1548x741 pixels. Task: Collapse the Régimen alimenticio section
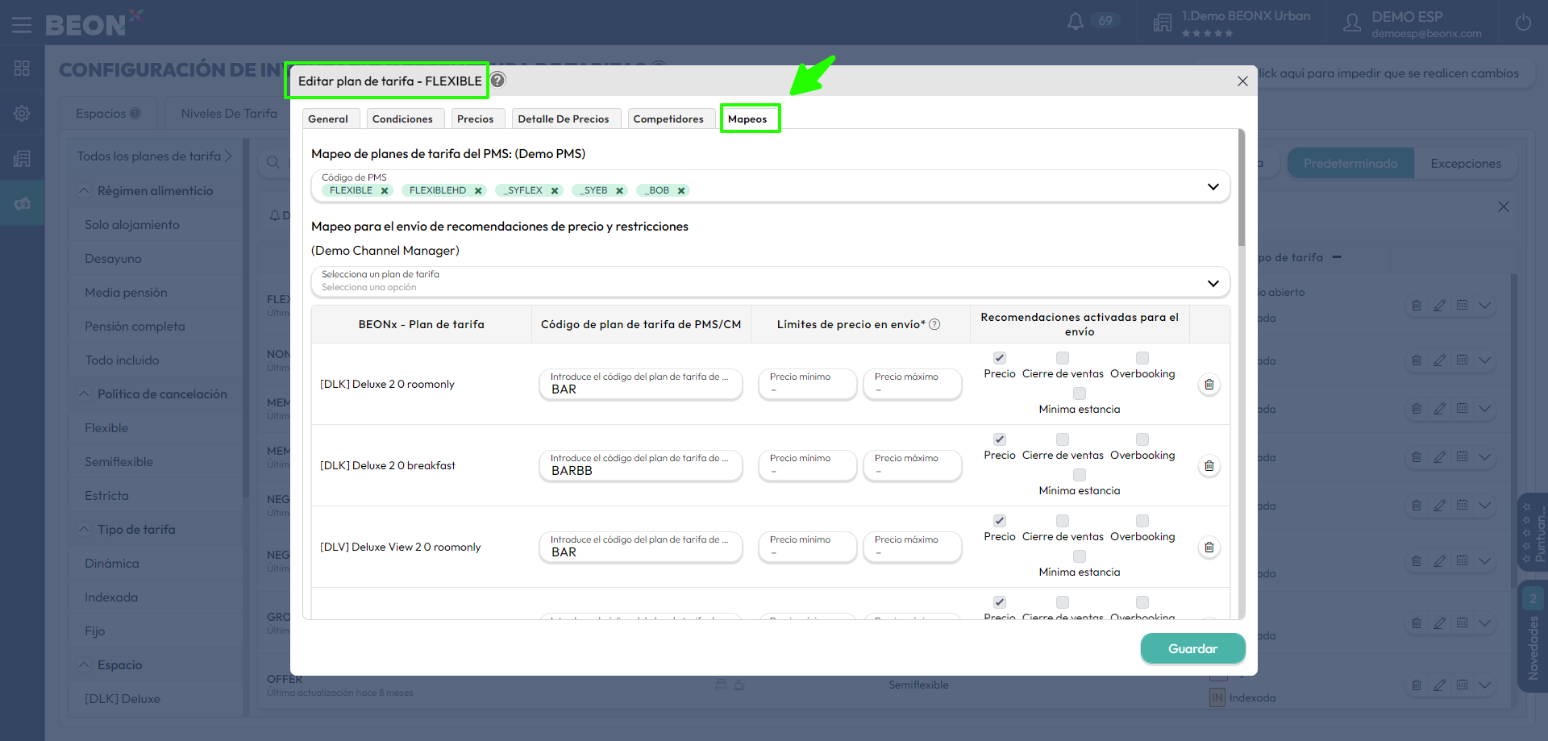point(84,191)
